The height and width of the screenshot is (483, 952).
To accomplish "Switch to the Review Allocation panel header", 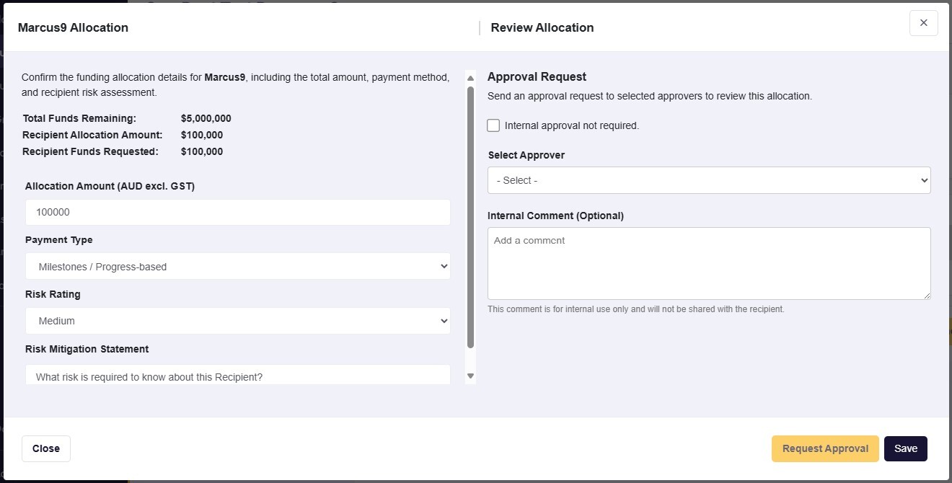I will (x=542, y=27).
